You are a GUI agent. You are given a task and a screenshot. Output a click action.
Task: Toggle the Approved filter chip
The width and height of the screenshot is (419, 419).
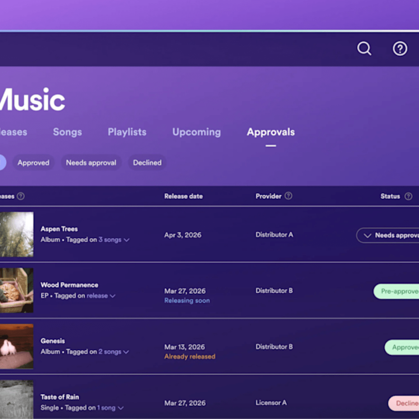coord(33,162)
